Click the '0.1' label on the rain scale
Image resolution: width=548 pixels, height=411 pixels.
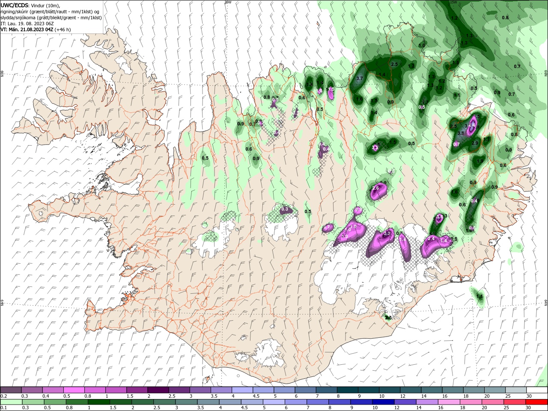(x=3, y=408)
